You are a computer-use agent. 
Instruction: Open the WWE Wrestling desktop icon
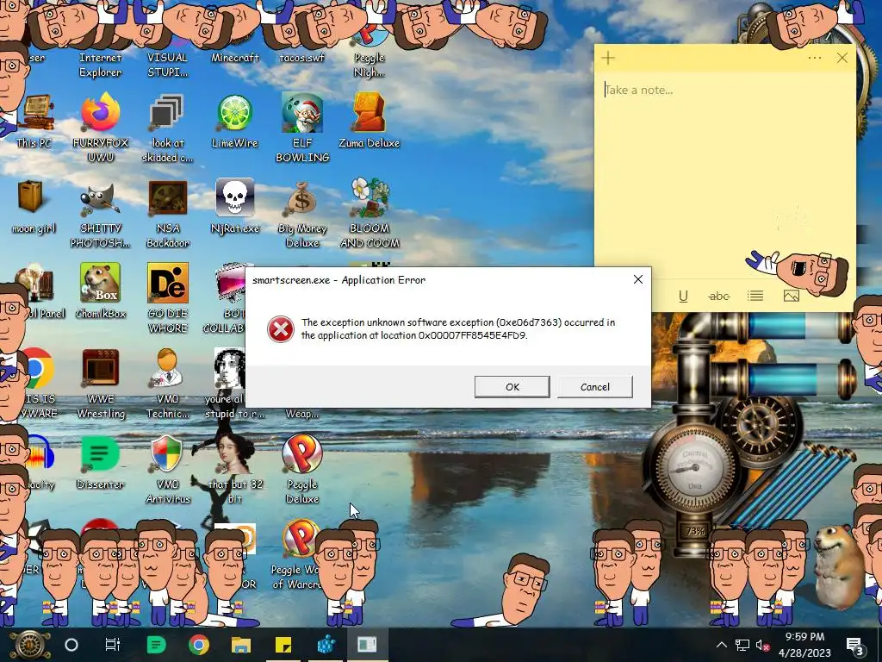coord(100,384)
